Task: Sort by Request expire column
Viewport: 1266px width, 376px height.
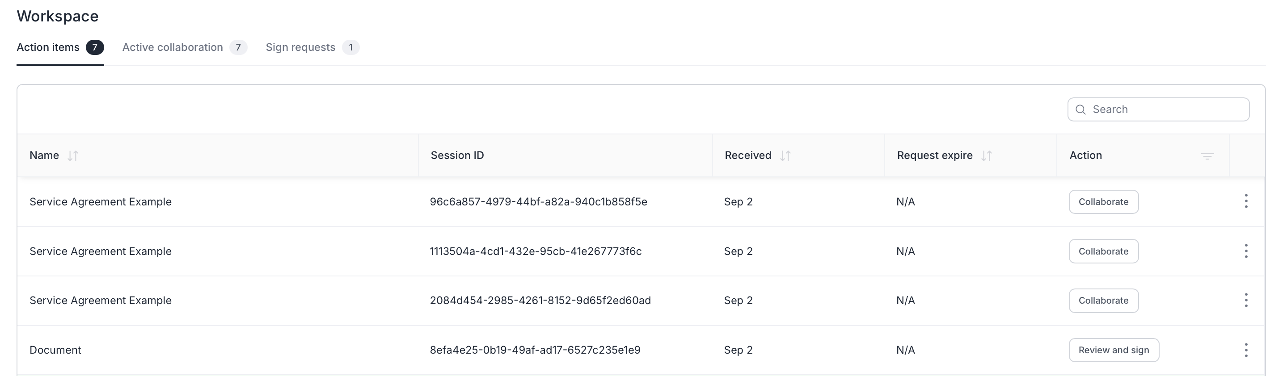Action: pos(986,155)
